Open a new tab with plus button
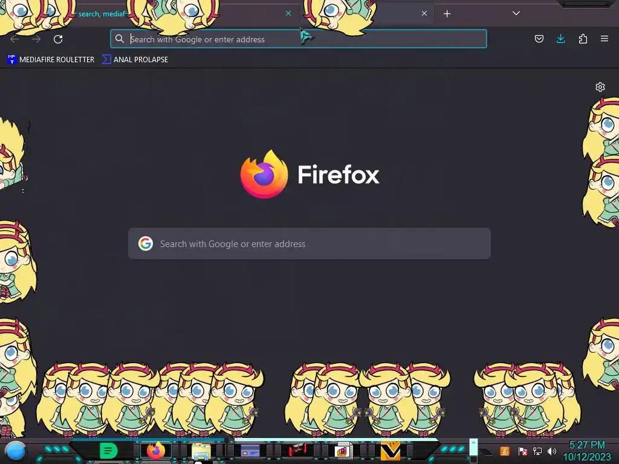 tap(447, 14)
